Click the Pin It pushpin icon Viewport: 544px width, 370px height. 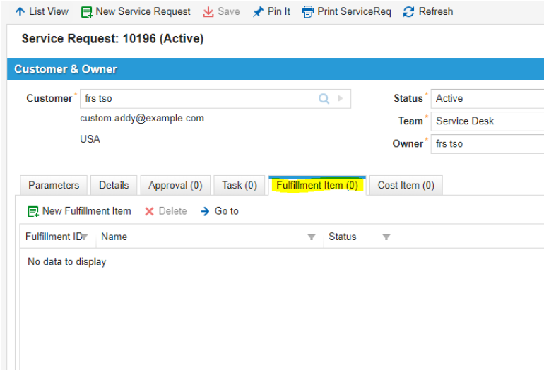(258, 12)
